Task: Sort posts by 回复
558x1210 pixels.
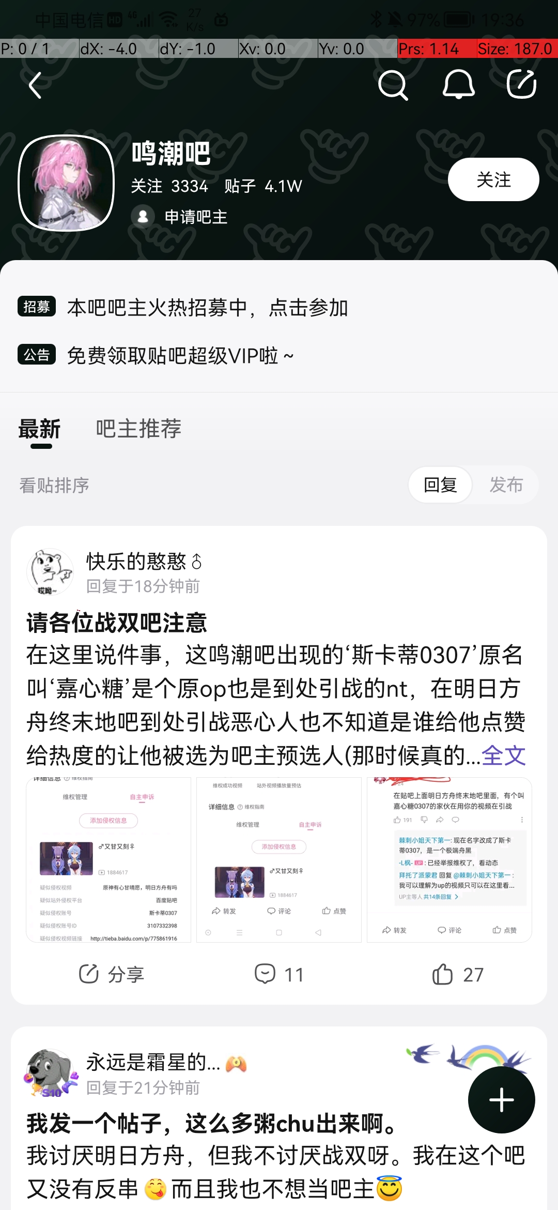Action: (x=440, y=485)
